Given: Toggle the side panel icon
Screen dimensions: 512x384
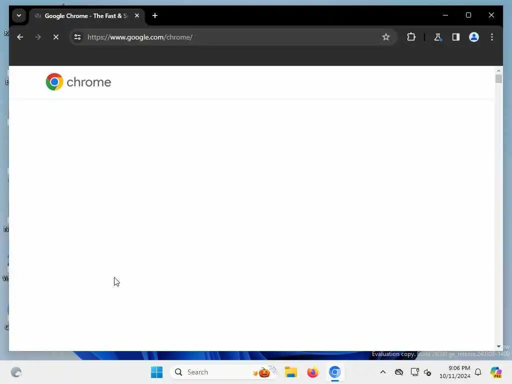Looking at the screenshot, I should tap(456, 37).
